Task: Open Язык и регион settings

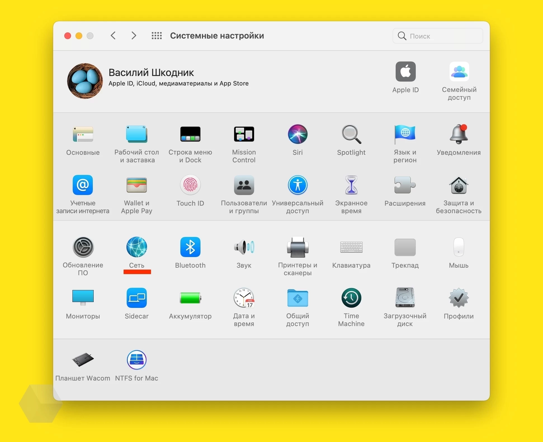Action: tap(405, 134)
